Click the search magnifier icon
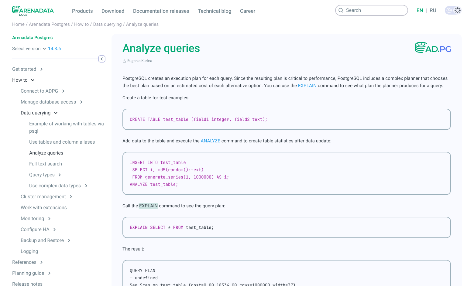 pos(341,10)
